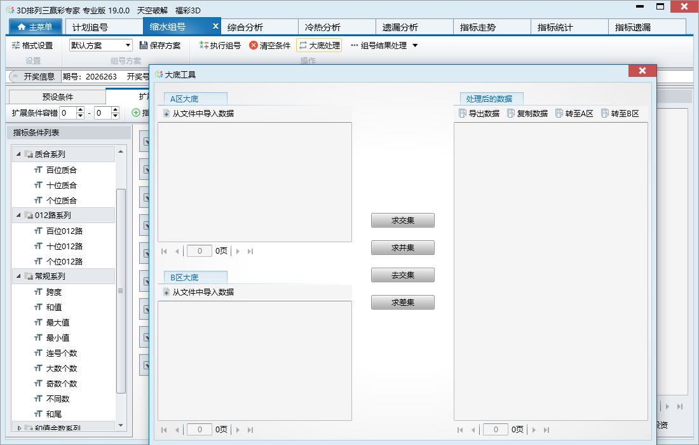Click the 保存方案 save icon button
Screen dimensions: 699x445
point(160,46)
